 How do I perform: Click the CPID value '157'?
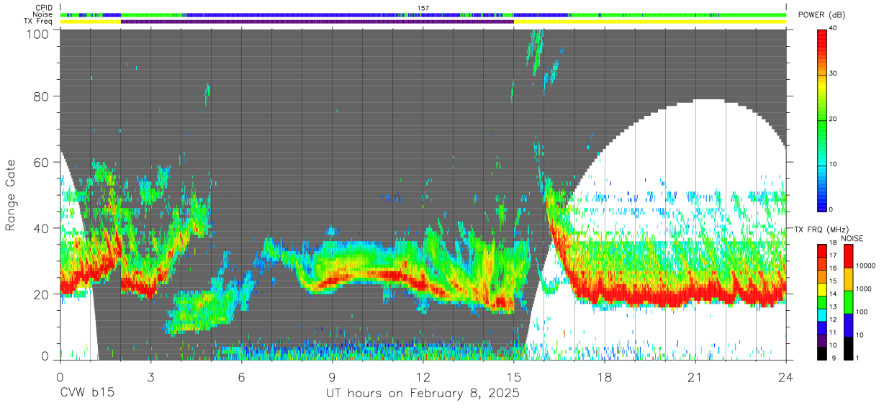pos(423,8)
